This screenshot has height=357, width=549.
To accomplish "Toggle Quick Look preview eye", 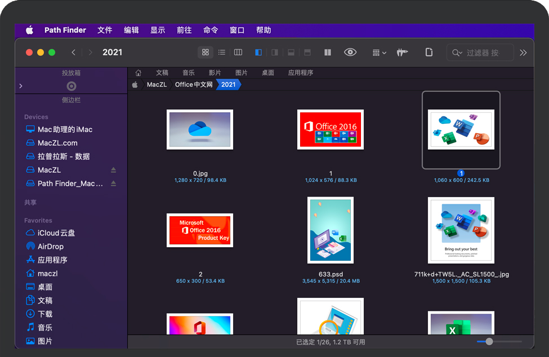I will [350, 52].
